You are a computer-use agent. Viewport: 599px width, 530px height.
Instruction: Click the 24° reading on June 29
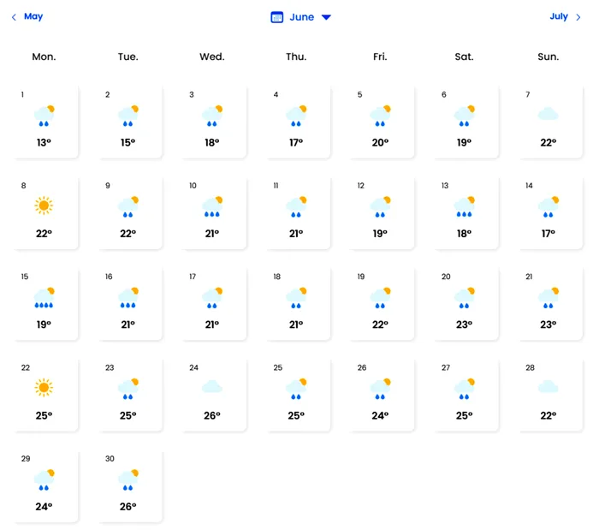[44, 506]
